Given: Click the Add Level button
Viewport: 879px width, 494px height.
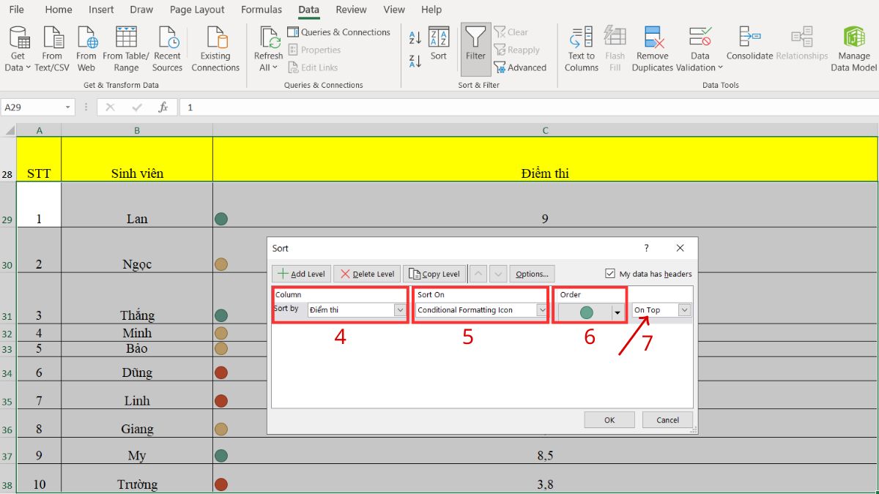Looking at the screenshot, I should click(x=300, y=273).
